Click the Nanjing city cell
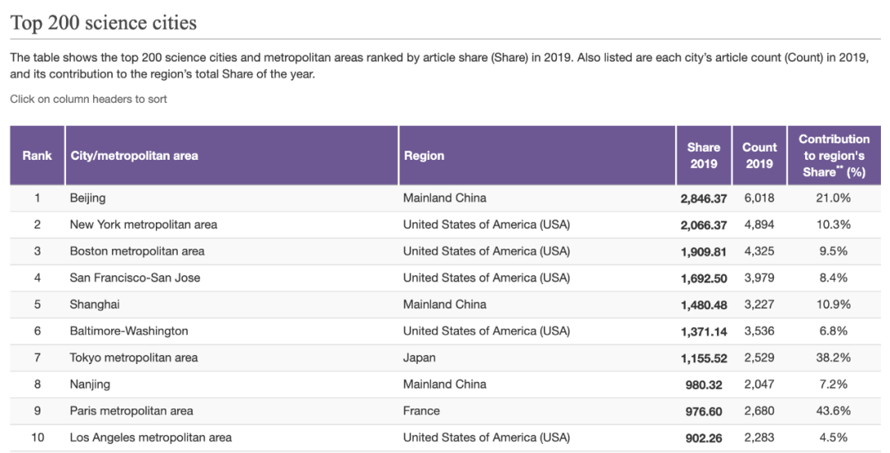This screenshot has height=453, width=890. [x=90, y=385]
